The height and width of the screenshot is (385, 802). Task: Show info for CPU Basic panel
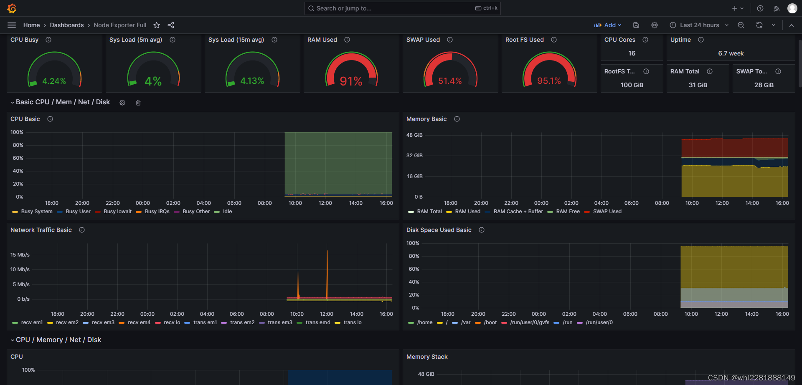50,119
